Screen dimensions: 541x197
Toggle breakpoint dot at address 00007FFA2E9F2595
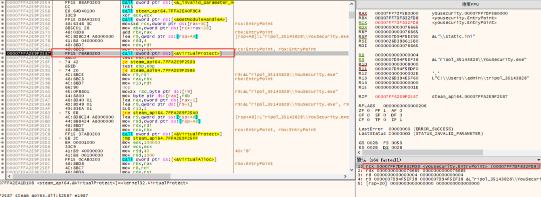(3, 74)
